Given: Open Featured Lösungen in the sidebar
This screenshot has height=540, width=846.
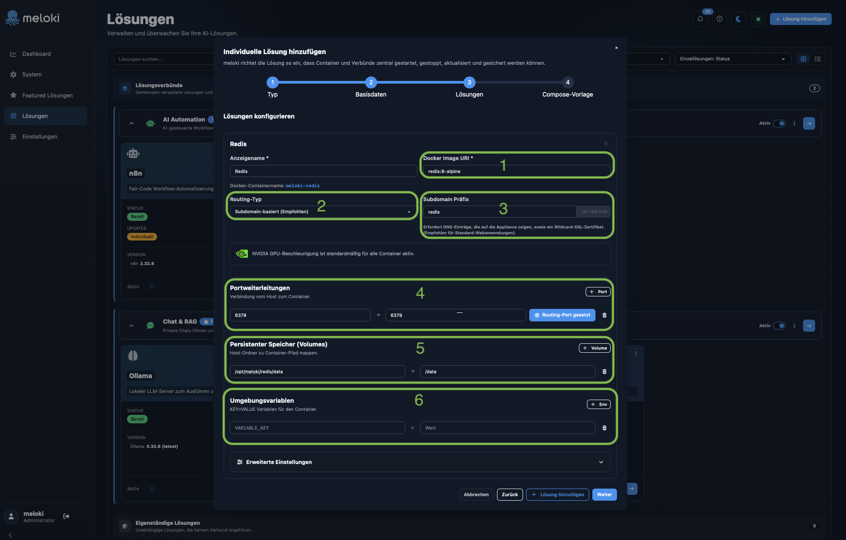Looking at the screenshot, I should coord(46,96).
